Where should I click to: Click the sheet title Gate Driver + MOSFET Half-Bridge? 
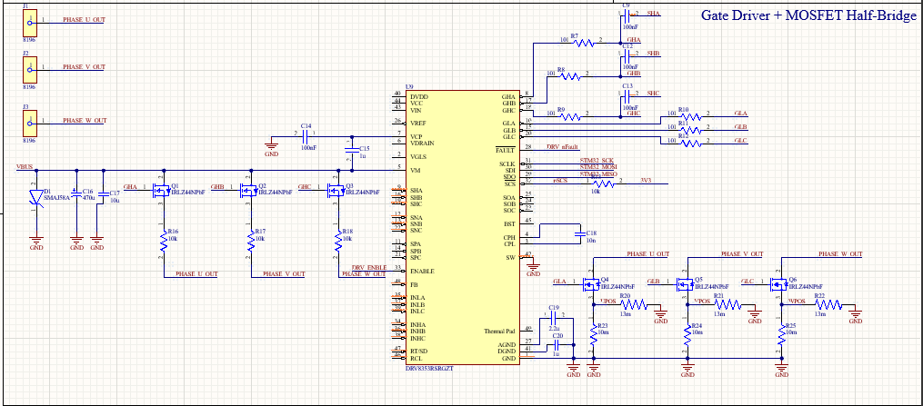808,15
